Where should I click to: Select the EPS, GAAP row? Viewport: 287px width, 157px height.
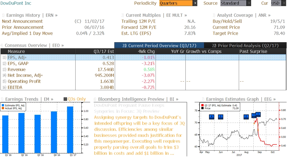point(143,63)
